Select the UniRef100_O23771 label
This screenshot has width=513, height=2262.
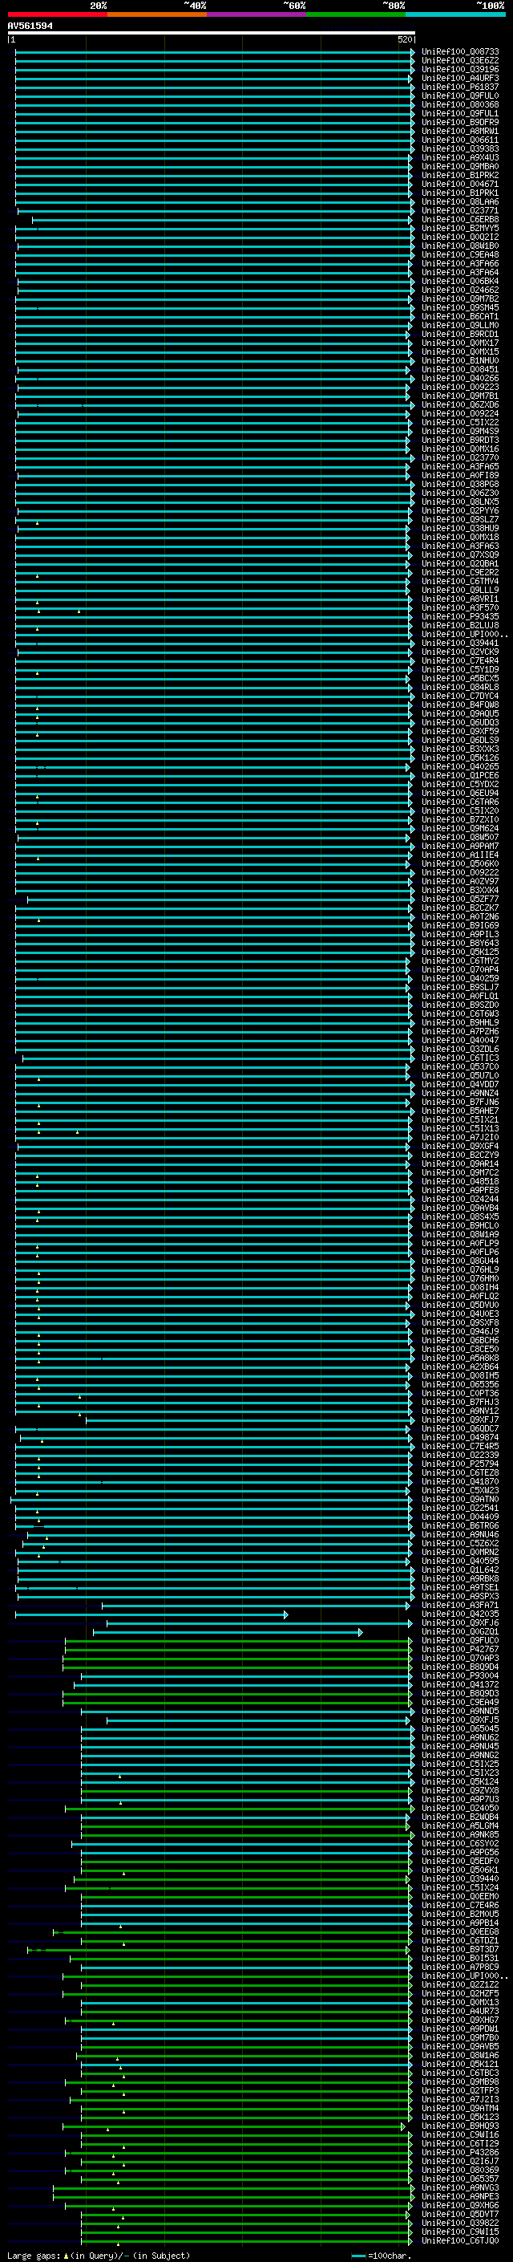pos(459,211)
